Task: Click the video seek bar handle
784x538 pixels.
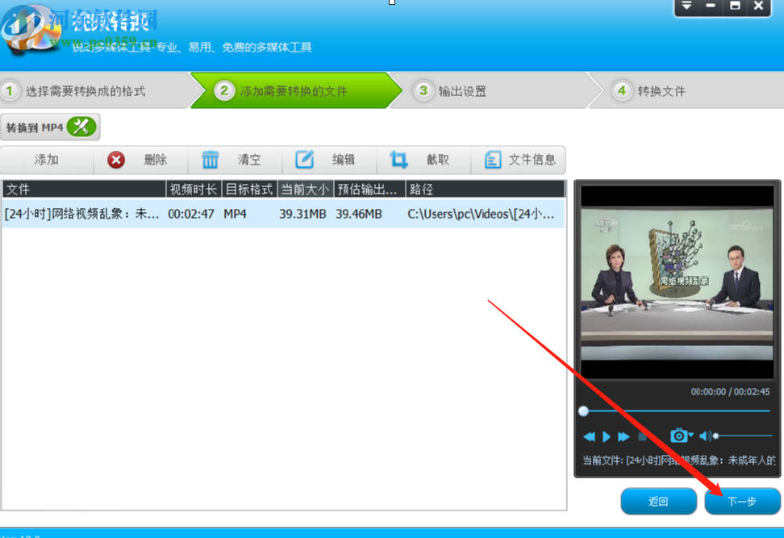Action: [x=583, y=411]
